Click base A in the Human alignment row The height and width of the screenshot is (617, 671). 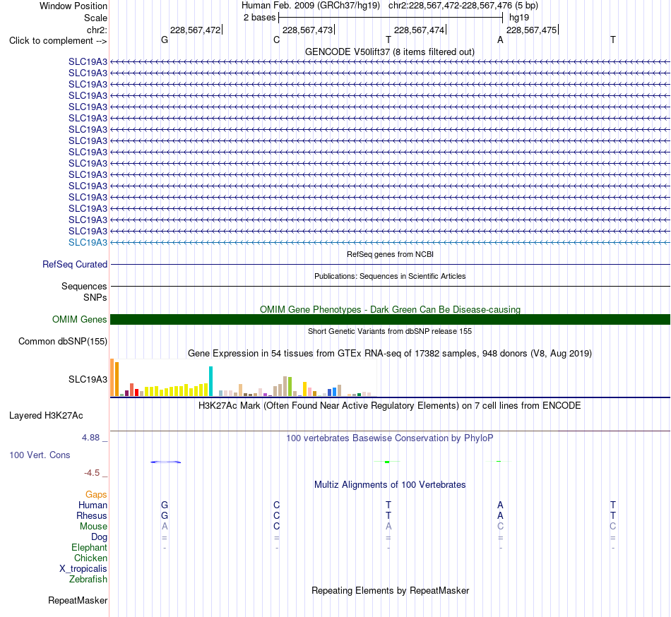[500, 505]
